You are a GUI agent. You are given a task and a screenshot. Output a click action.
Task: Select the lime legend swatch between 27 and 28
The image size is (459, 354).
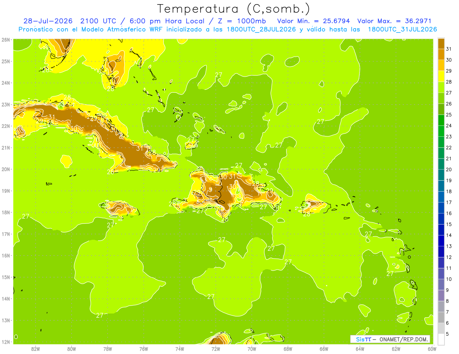tap(441, 87)
